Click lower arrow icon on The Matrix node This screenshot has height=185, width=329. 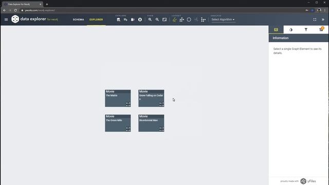[128, 105]
